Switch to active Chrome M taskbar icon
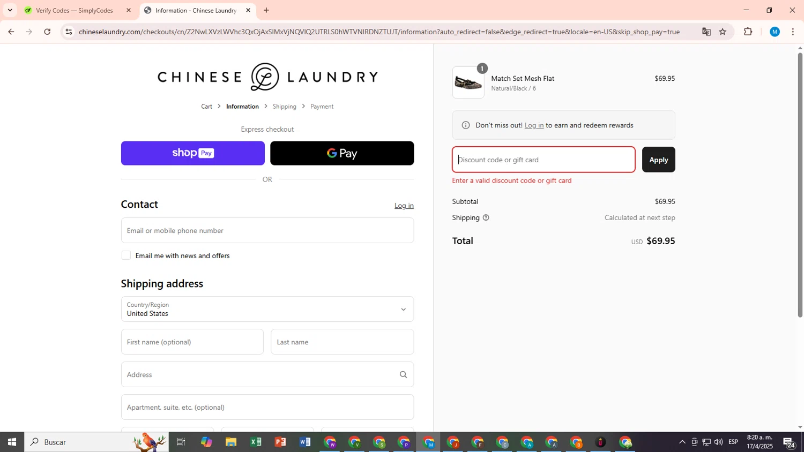Screen dimensions: 804x452 429,442
